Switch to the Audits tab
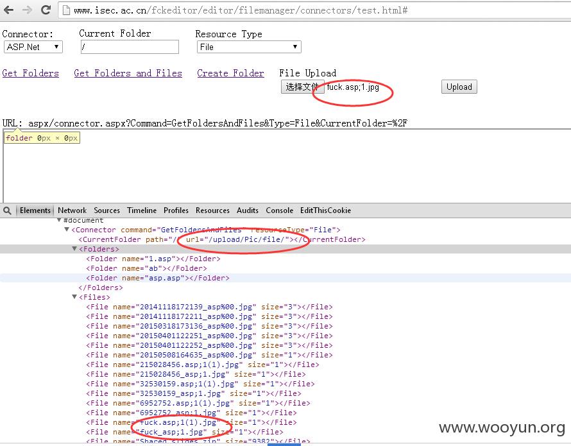 point(248,210)
